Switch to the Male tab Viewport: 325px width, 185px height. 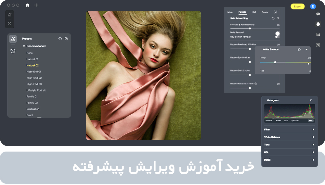(230, 12)
